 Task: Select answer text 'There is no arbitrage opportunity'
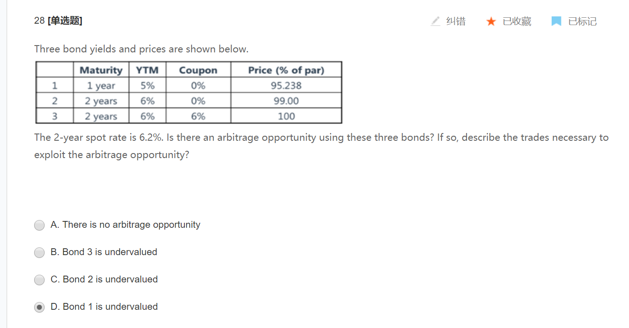coord(131,225)
